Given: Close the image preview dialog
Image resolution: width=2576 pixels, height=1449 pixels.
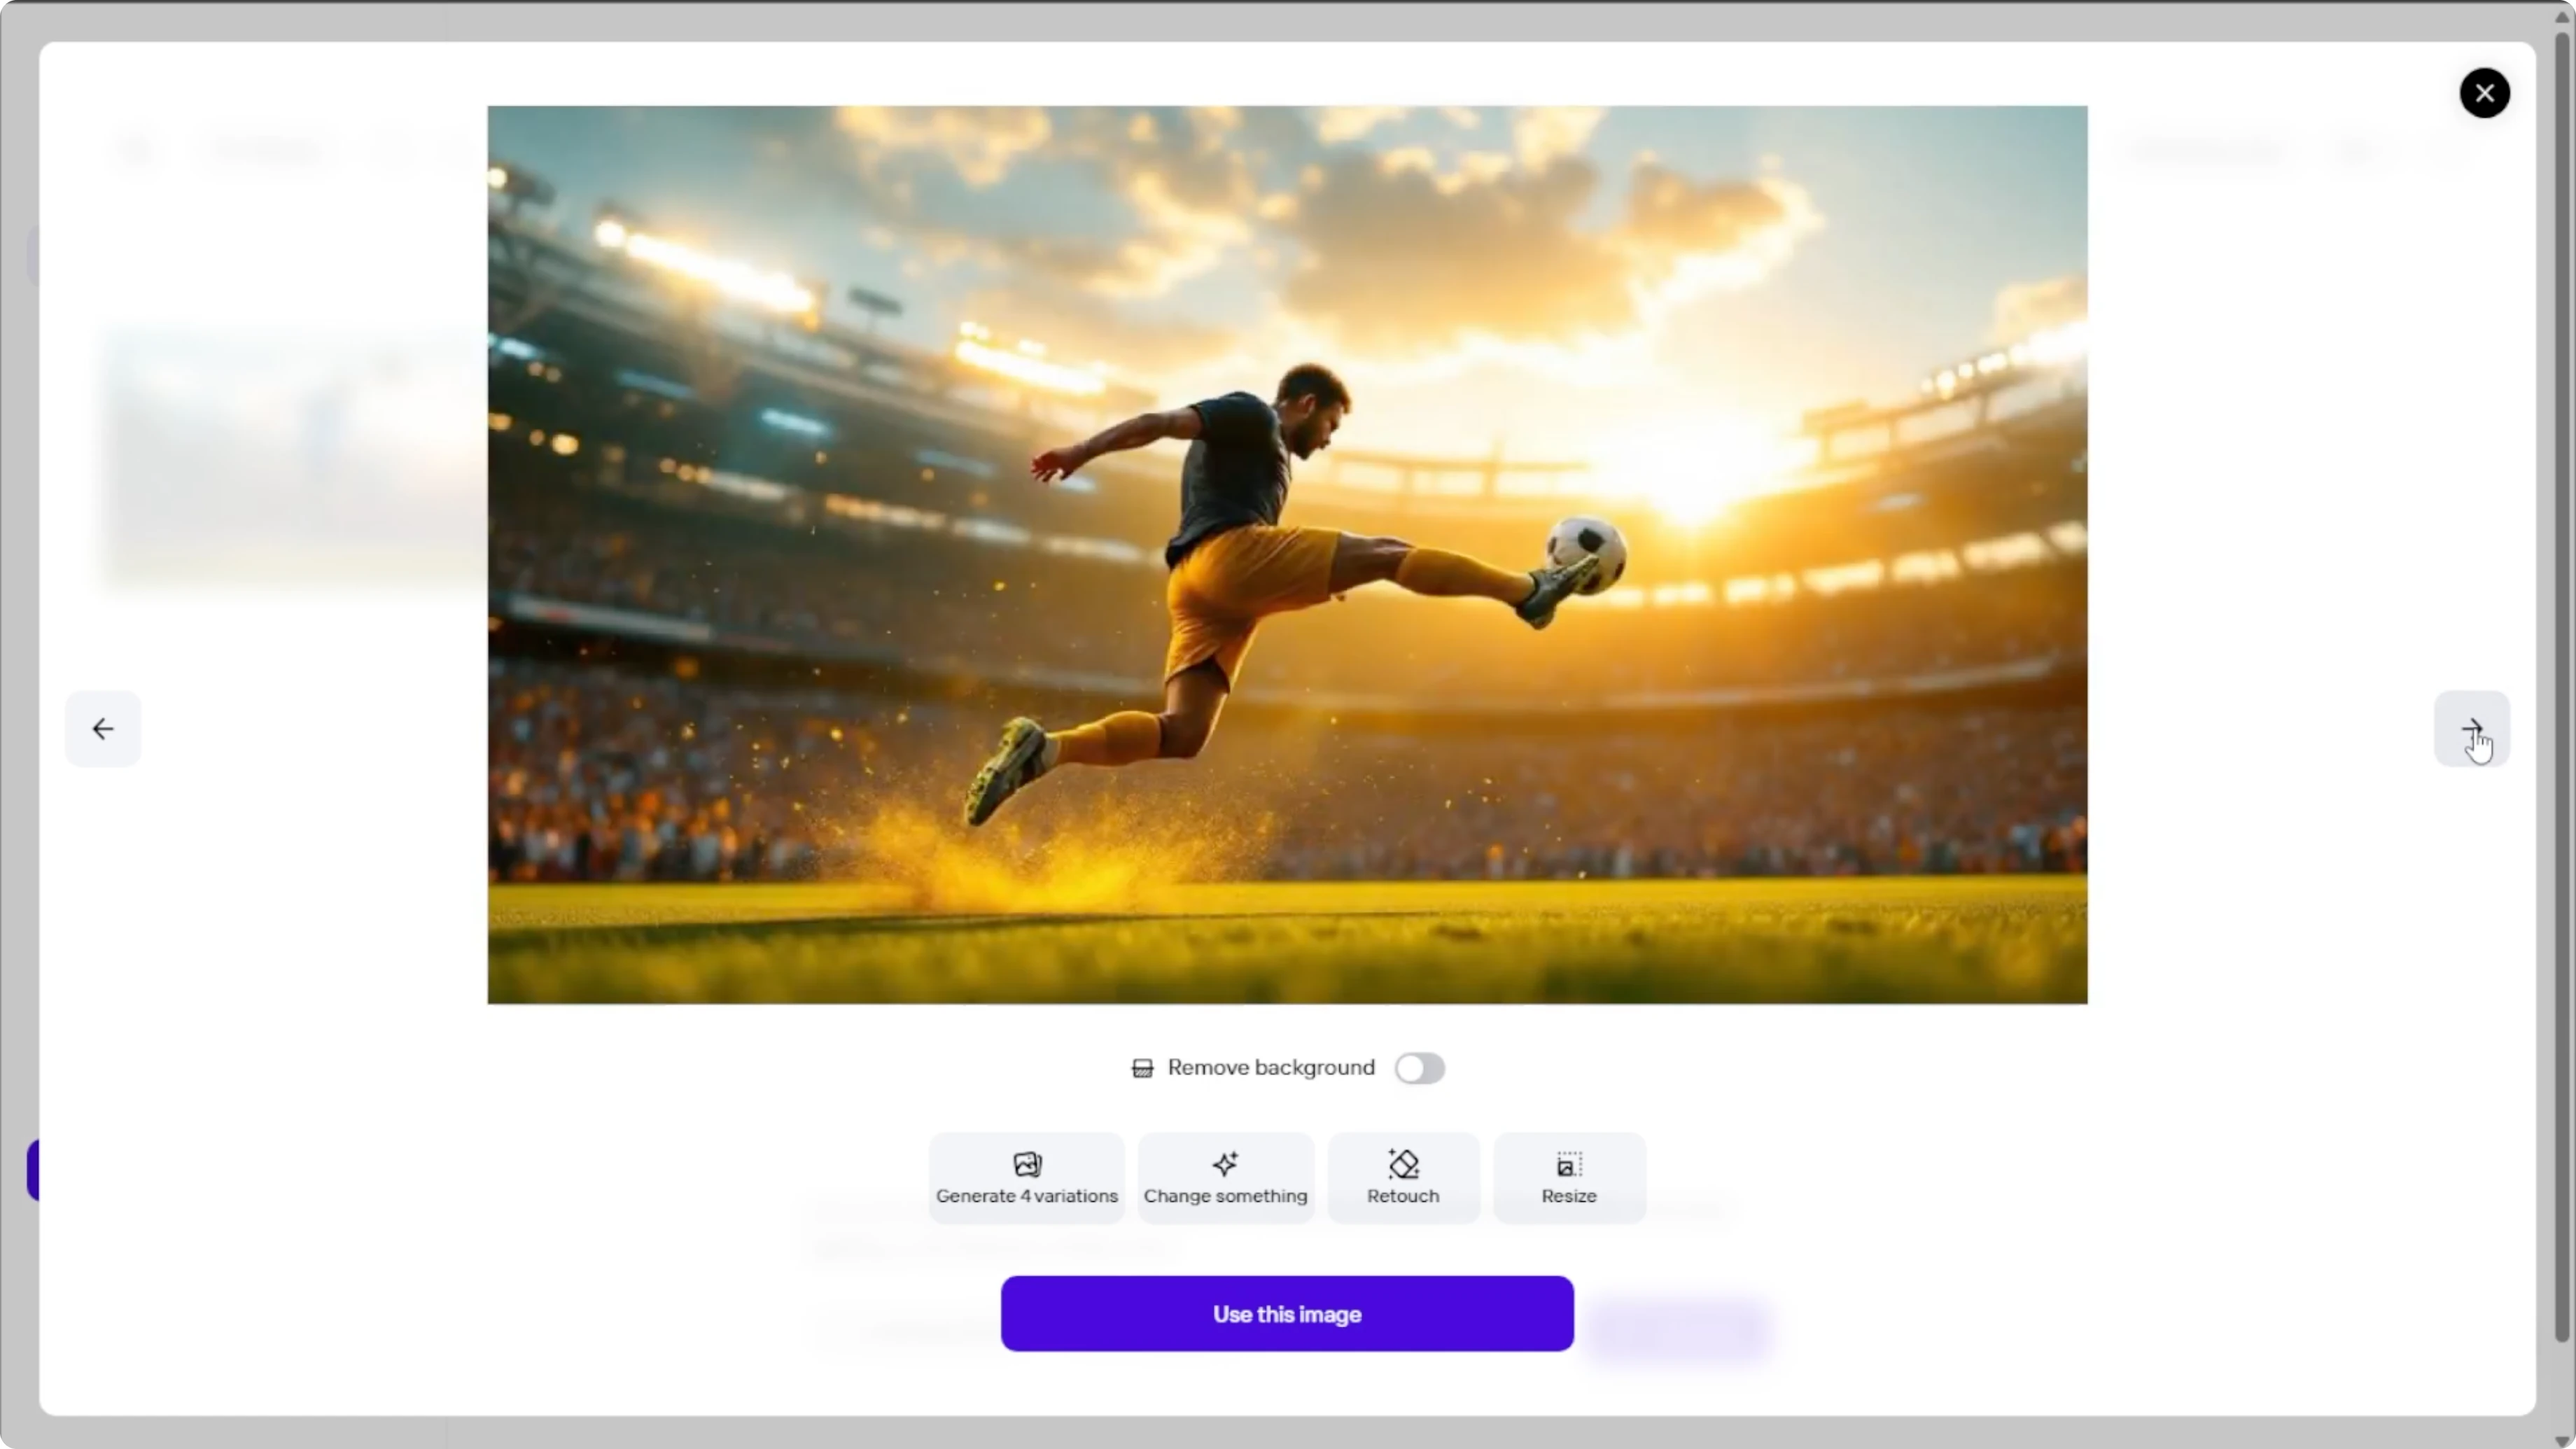Looking at the screenshot, I should click(x=2484, y=93).
